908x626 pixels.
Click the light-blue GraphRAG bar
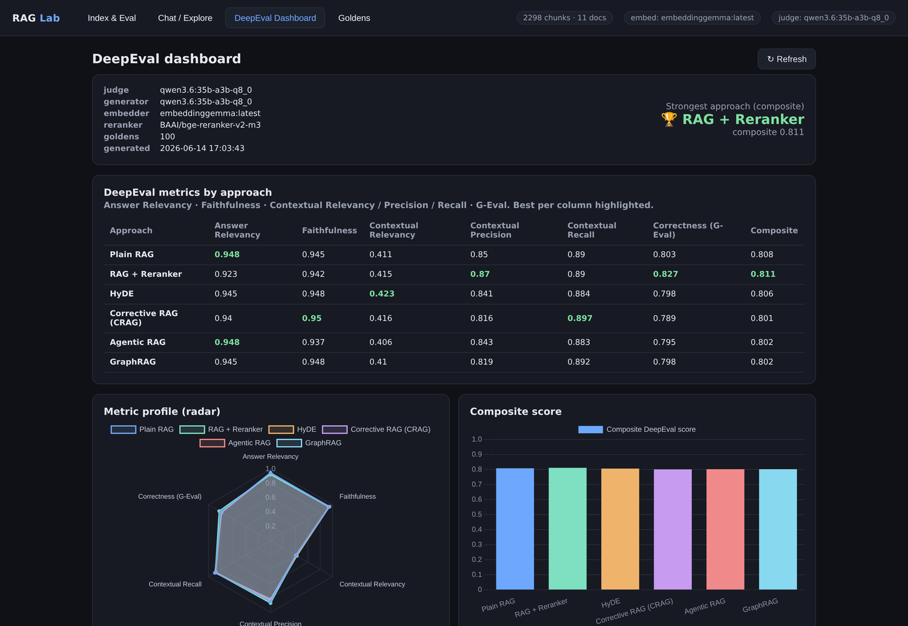click(778, 529)
